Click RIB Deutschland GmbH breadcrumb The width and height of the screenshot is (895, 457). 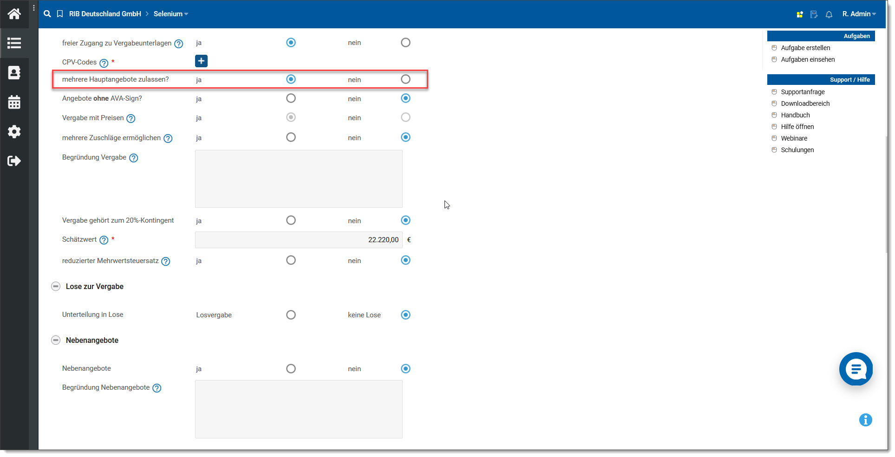pyautogui.click(x=105, y=14)
